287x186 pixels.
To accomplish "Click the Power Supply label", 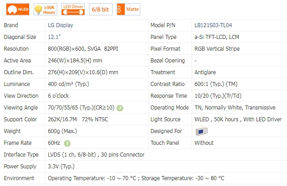I will point(20,166).
